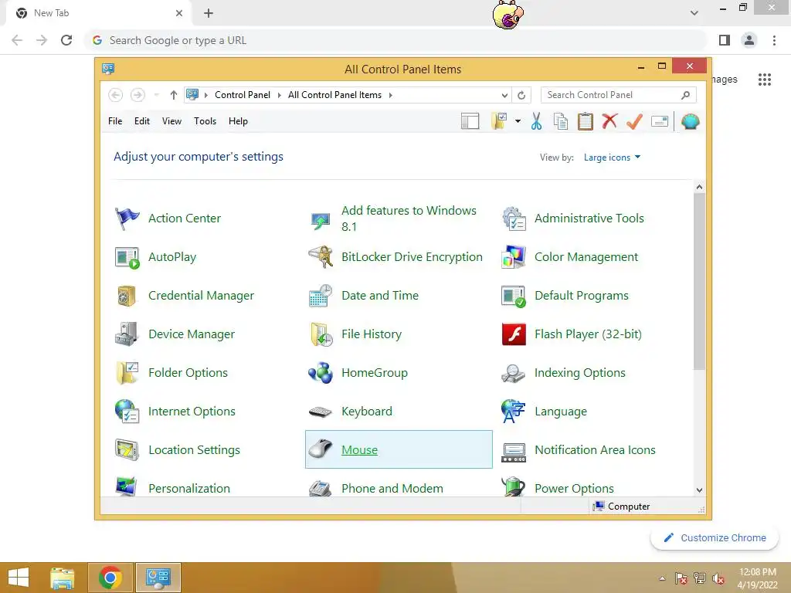Click the HomeGroup spheres icon
Image resolution: width=791 pixels, height=593 pixels.
[321, 373]
